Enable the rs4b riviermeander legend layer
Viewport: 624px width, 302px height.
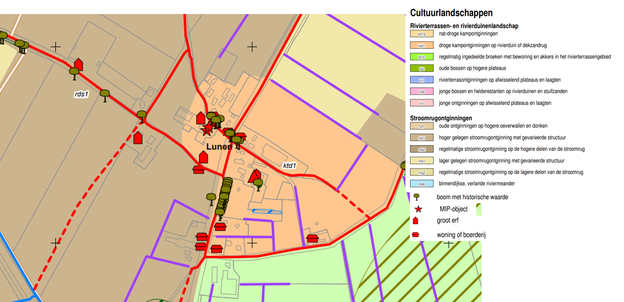coord(422,183)
